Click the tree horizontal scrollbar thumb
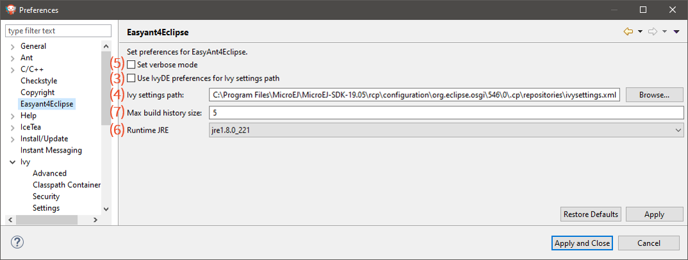 (x=47, y=220)
